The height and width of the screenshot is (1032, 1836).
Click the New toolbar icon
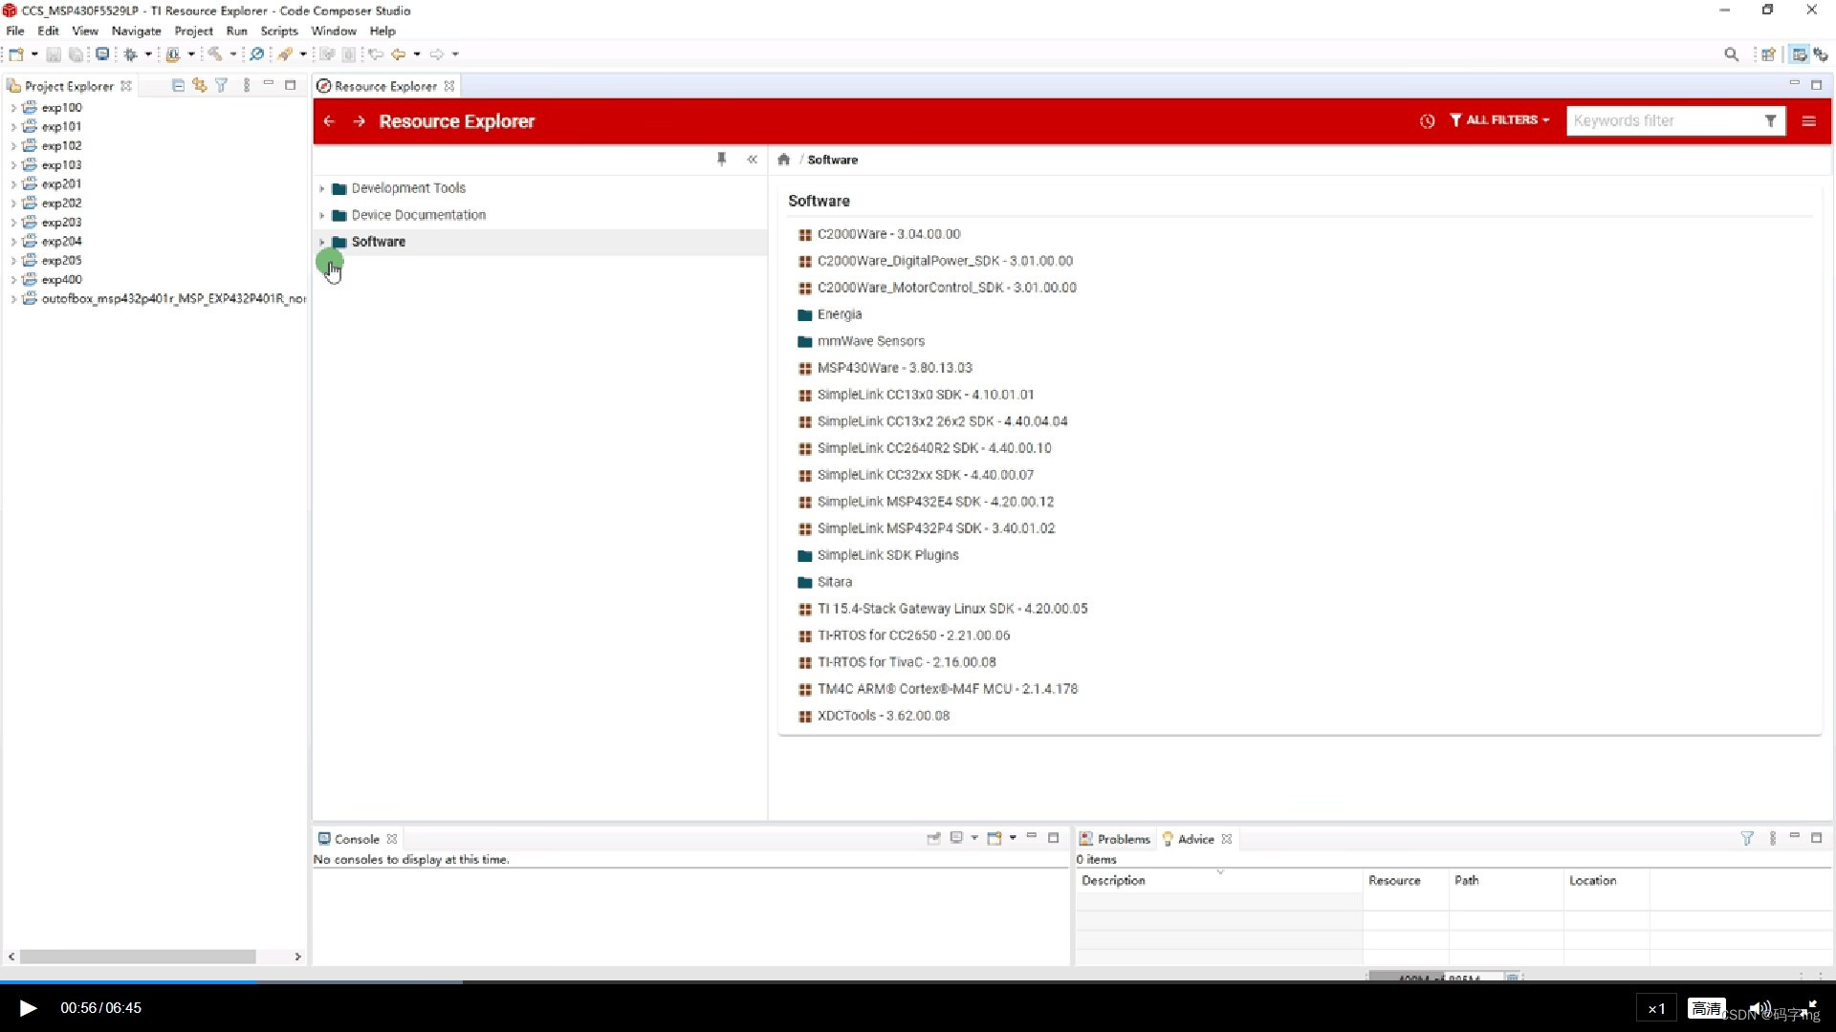[x=16, y=54]
